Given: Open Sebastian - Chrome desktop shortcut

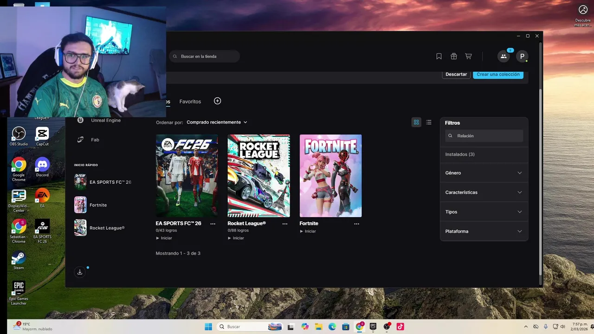Looking at the screenshot, I should [19, 231].
